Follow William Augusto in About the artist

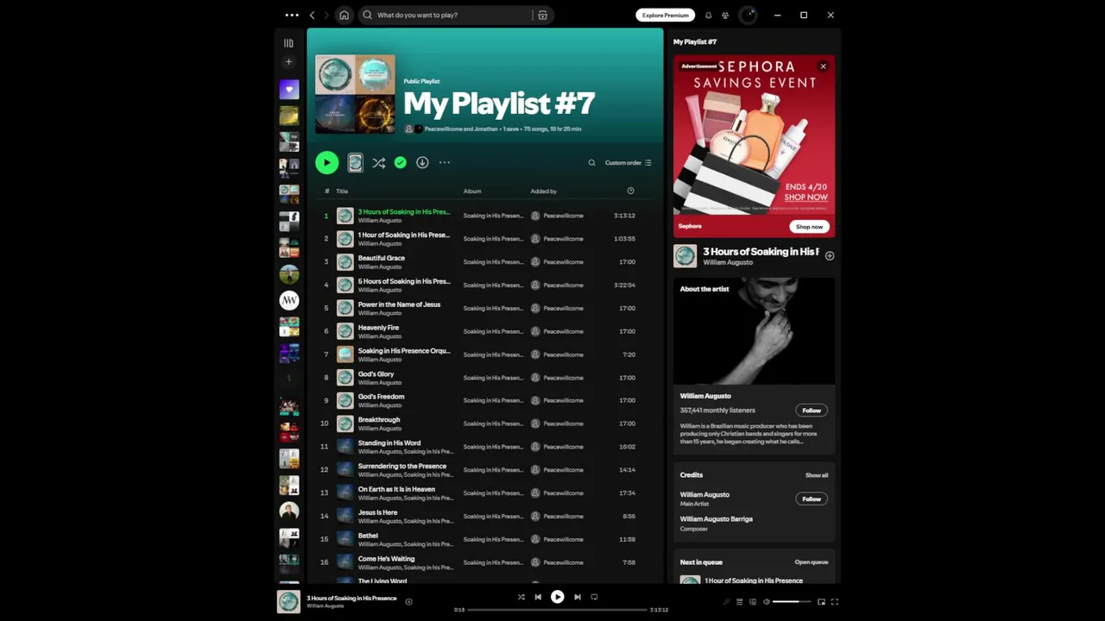(x=811, y=411)
